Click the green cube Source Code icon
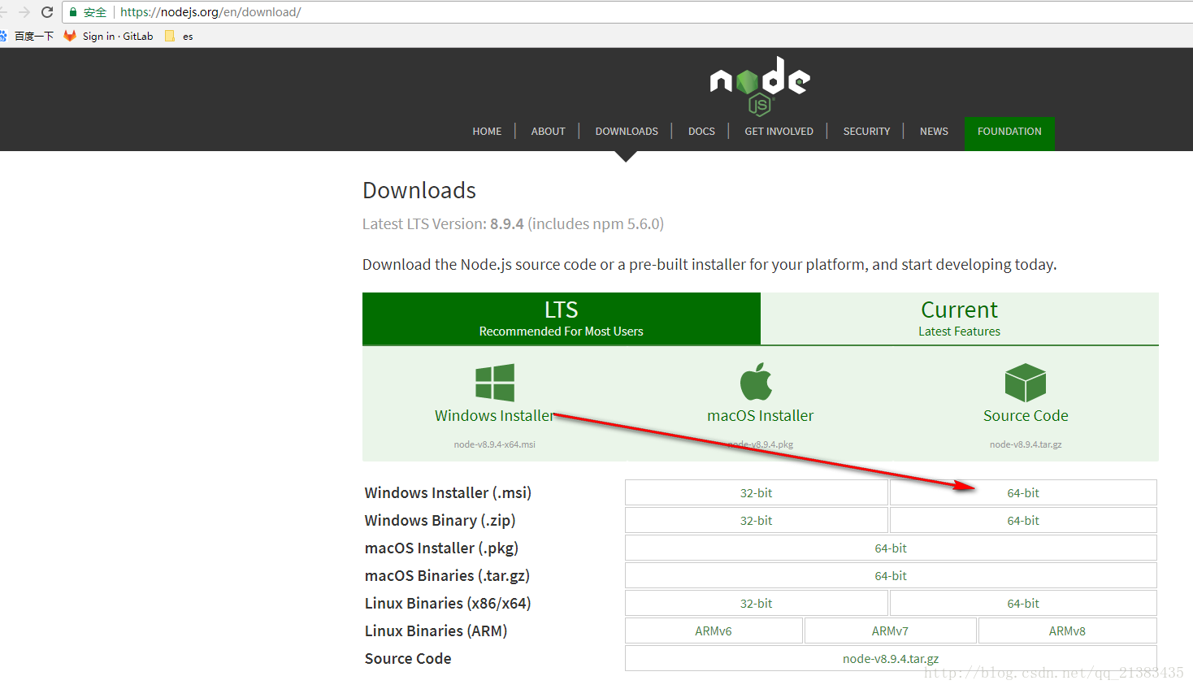1193x689 pixels. tap(1026, 383)
